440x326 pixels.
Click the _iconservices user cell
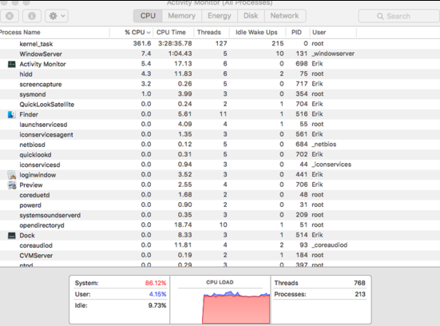[331, 165]
